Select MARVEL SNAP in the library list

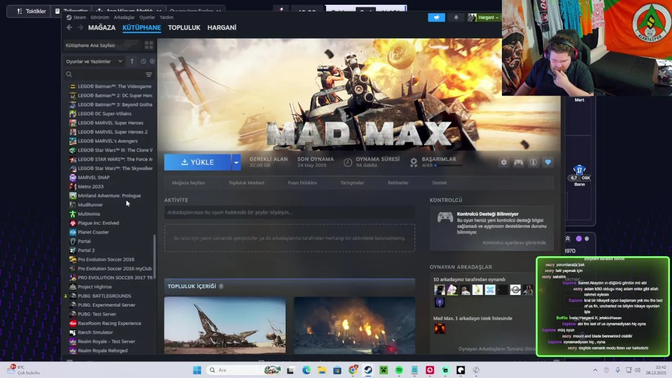(93, 177)
